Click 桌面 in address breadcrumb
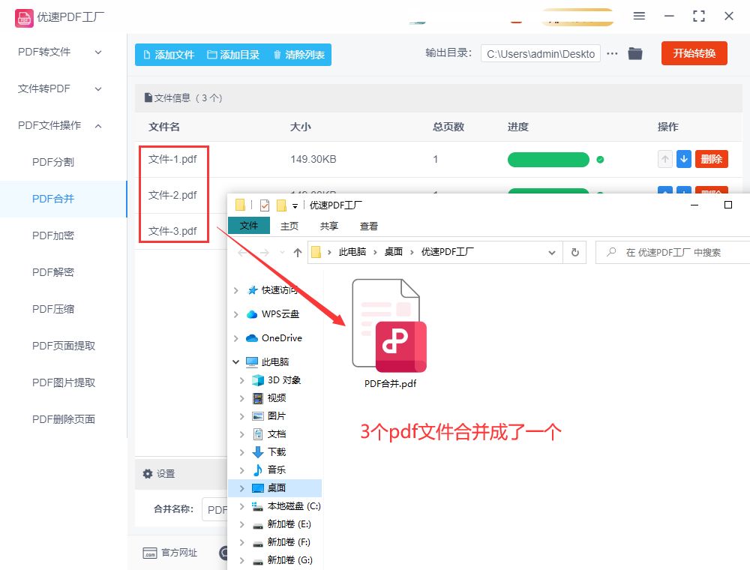 [394, 252]
